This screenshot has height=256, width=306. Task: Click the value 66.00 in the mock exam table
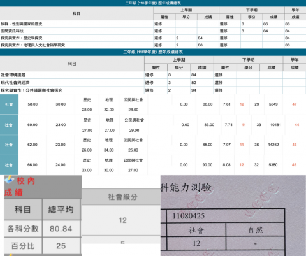pyautogui.click(x=33, y=165)
